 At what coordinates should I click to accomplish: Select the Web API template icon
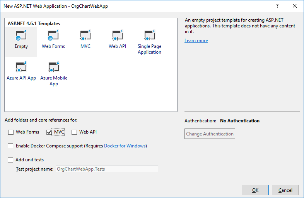[117, 35]
